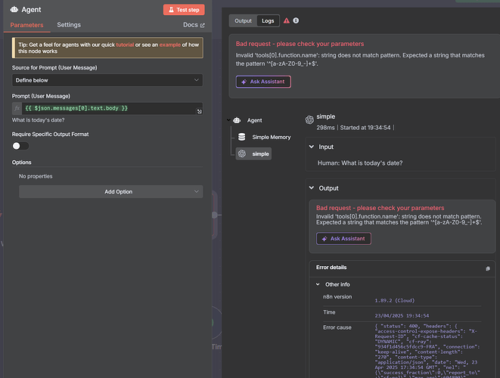Select Simple Memory log entry
This screenshot has height=378, width=500.
(x=272, y=137)
